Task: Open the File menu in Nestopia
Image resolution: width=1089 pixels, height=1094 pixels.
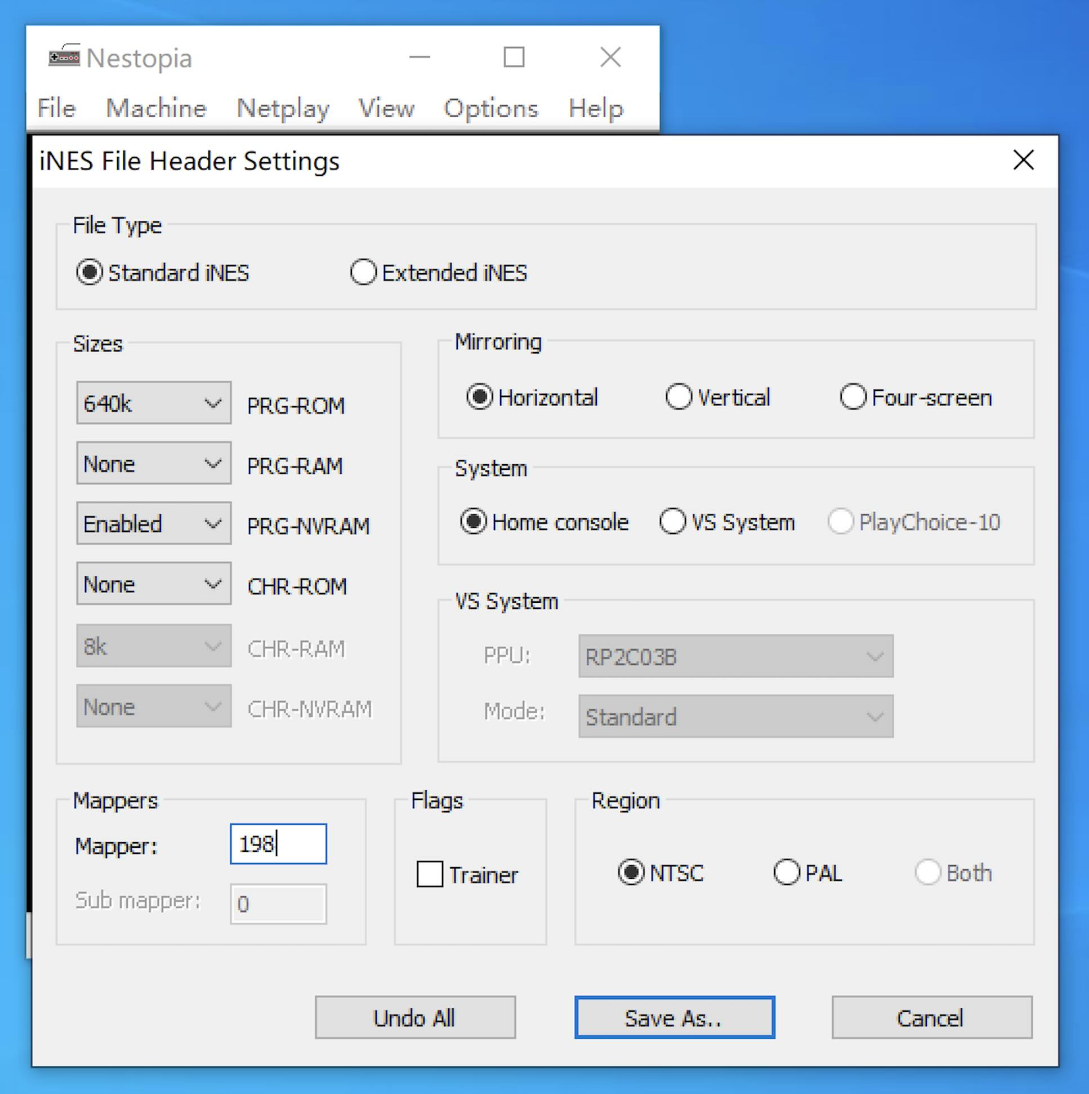Action: pyautogui.click(x=56, y=108)
